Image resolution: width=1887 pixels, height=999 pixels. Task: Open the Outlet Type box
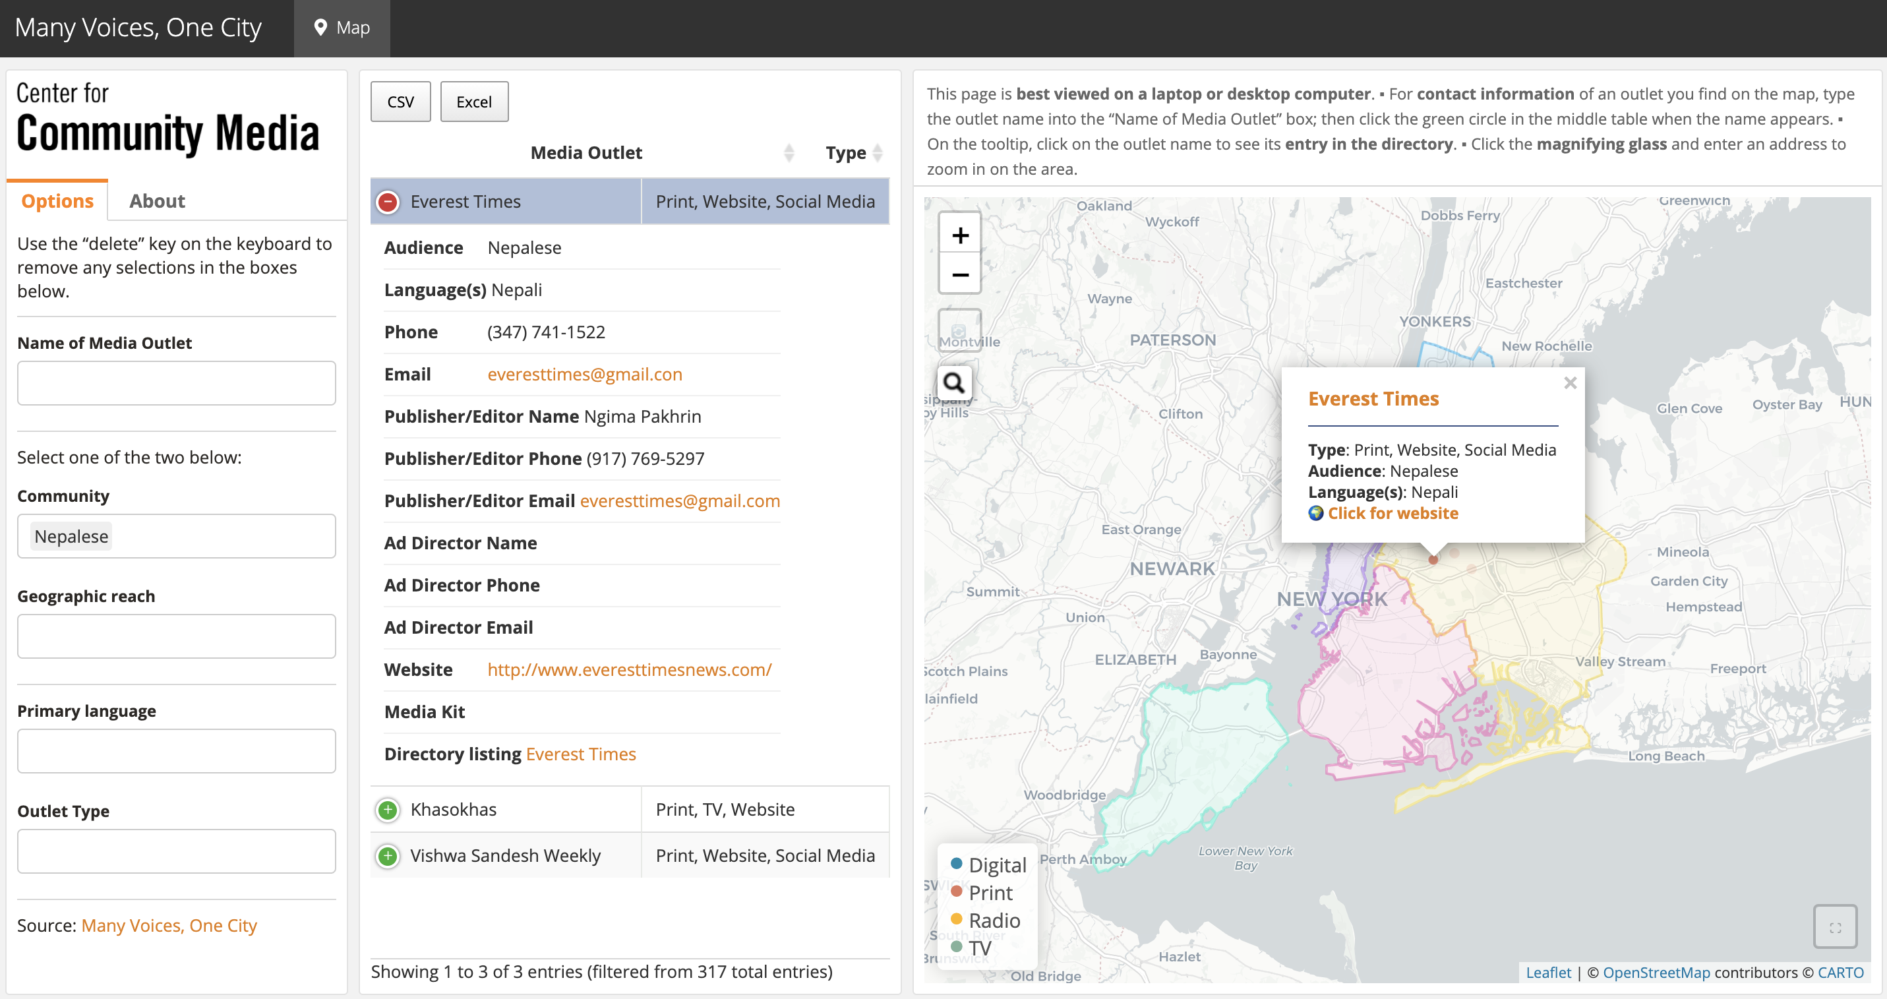click(177, 852)
